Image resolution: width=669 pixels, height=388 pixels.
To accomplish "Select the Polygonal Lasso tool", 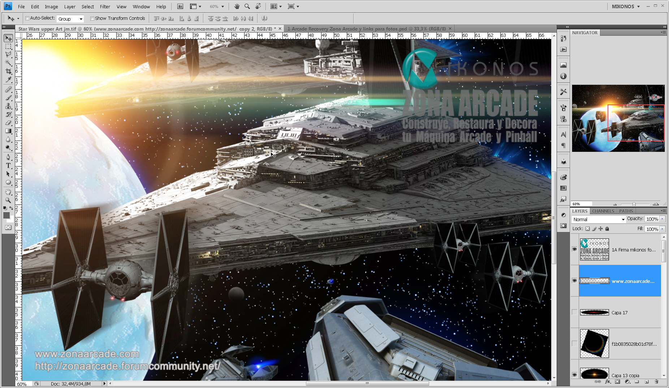I will pyautogui.click(x=8, y=55).
